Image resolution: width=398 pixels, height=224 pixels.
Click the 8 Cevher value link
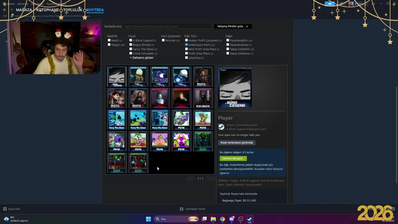pyautogui.click(x=248, y=152)
